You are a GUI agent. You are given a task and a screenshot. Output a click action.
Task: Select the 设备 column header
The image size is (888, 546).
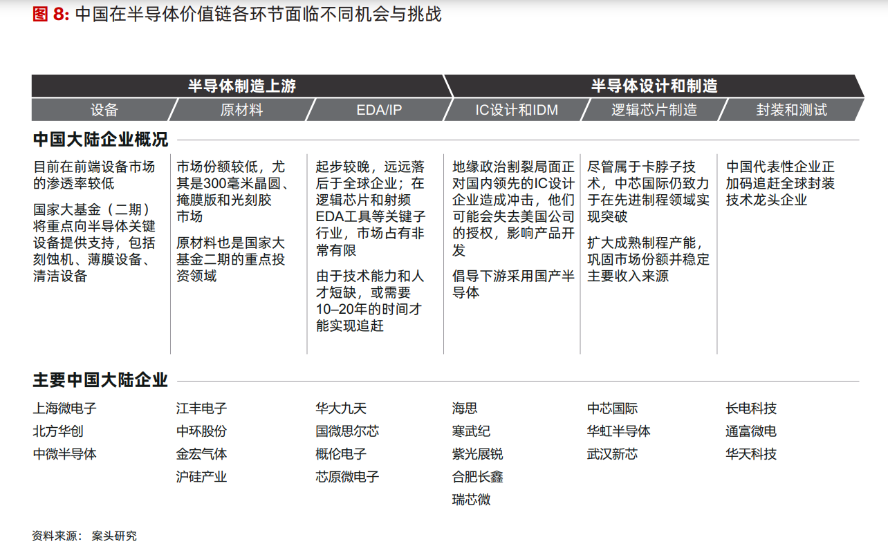click(104, 109)
